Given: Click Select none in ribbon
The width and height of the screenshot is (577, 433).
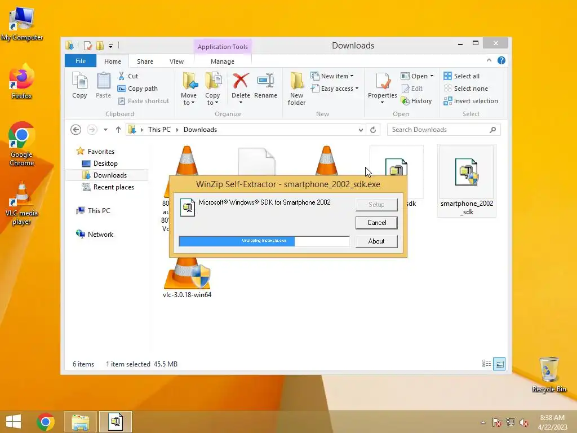Looking at the screenshot, I should pos(466,89).
